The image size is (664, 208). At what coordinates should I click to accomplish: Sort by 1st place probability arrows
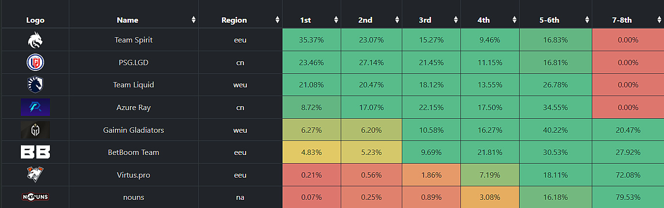coord(336,20)
